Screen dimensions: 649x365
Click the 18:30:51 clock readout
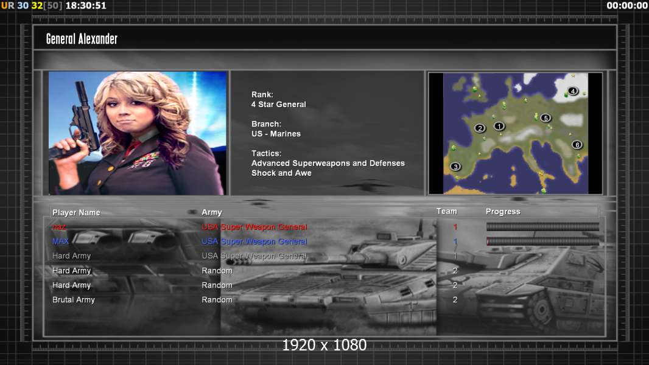(x=86, y=6)
